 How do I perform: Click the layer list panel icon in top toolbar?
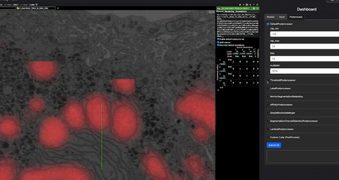pyautogui.click(x=247, y=5)
